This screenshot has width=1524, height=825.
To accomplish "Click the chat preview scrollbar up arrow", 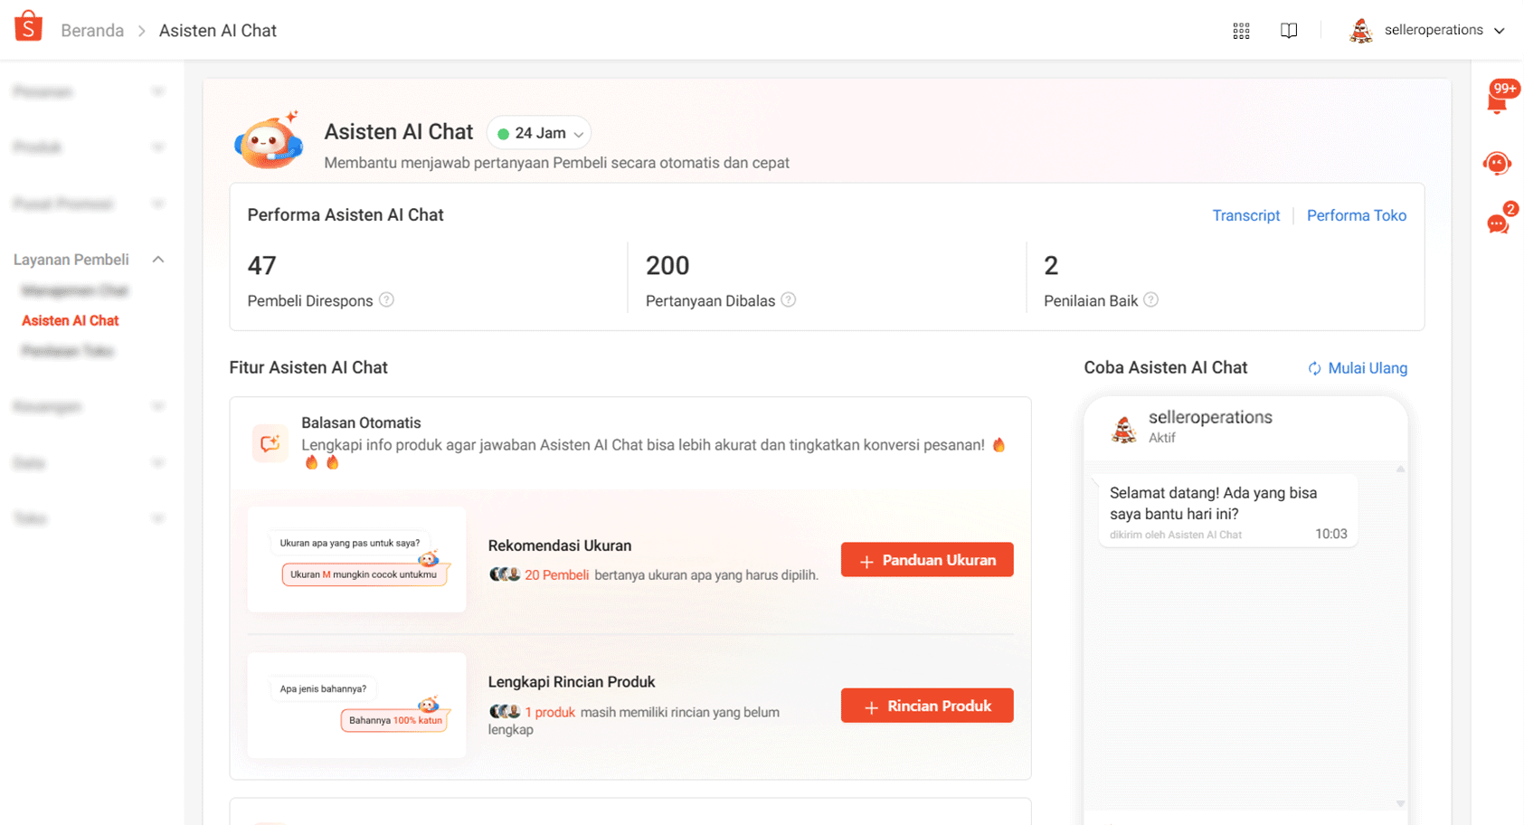I will click(x=1400, y=469).
